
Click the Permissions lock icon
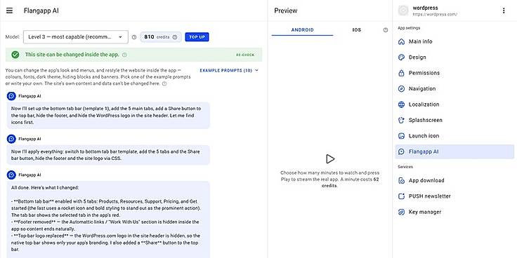(401, 73)
